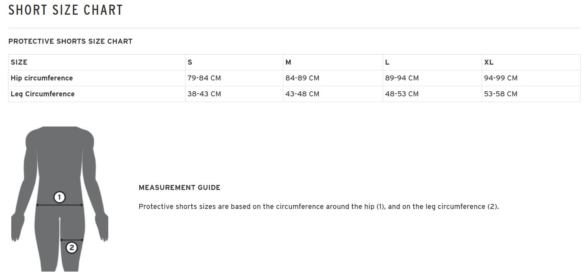586x277 pixels.
Task: Click the hip measurement arrow line
Action: [x=43, y=205]
